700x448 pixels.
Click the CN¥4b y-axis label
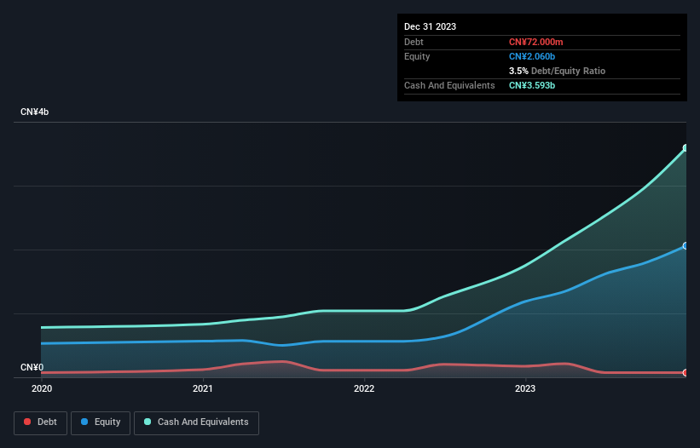click(x=34, y=112)
